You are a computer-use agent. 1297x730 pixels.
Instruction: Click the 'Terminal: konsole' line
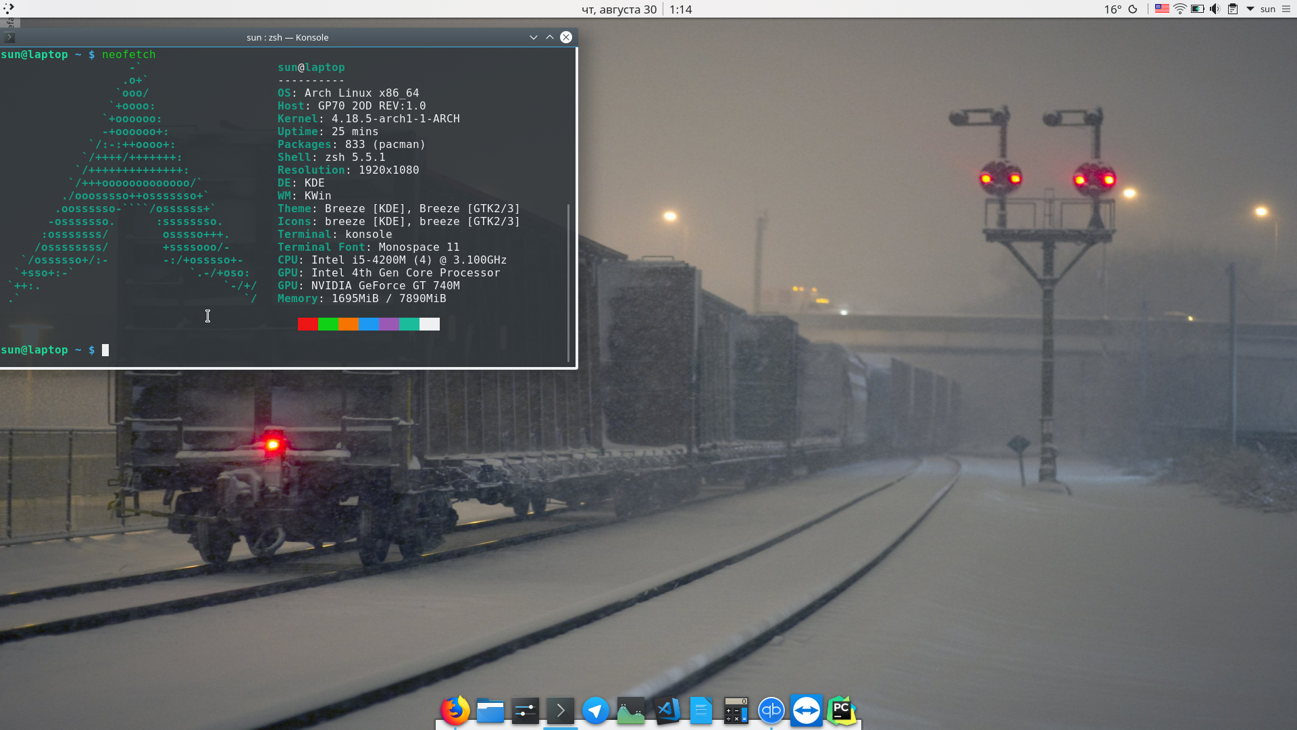click(334, 234)
